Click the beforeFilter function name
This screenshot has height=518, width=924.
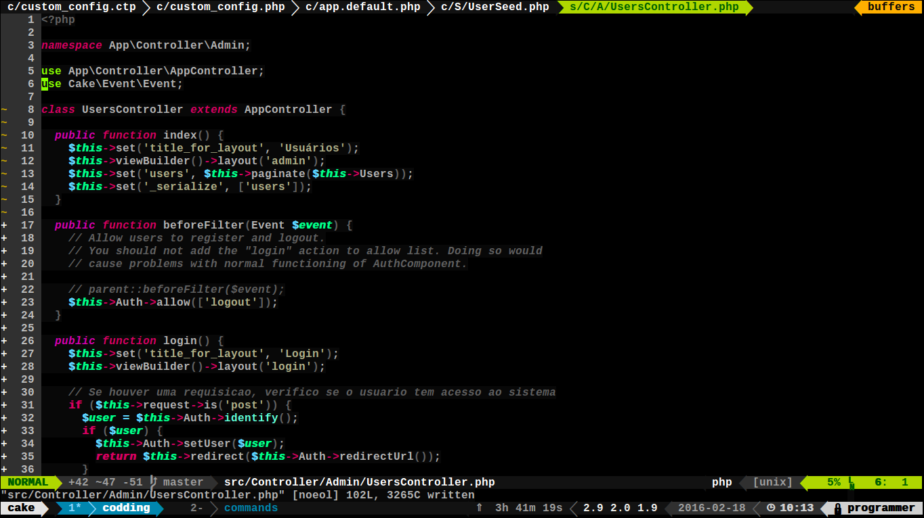coord(203,225)
